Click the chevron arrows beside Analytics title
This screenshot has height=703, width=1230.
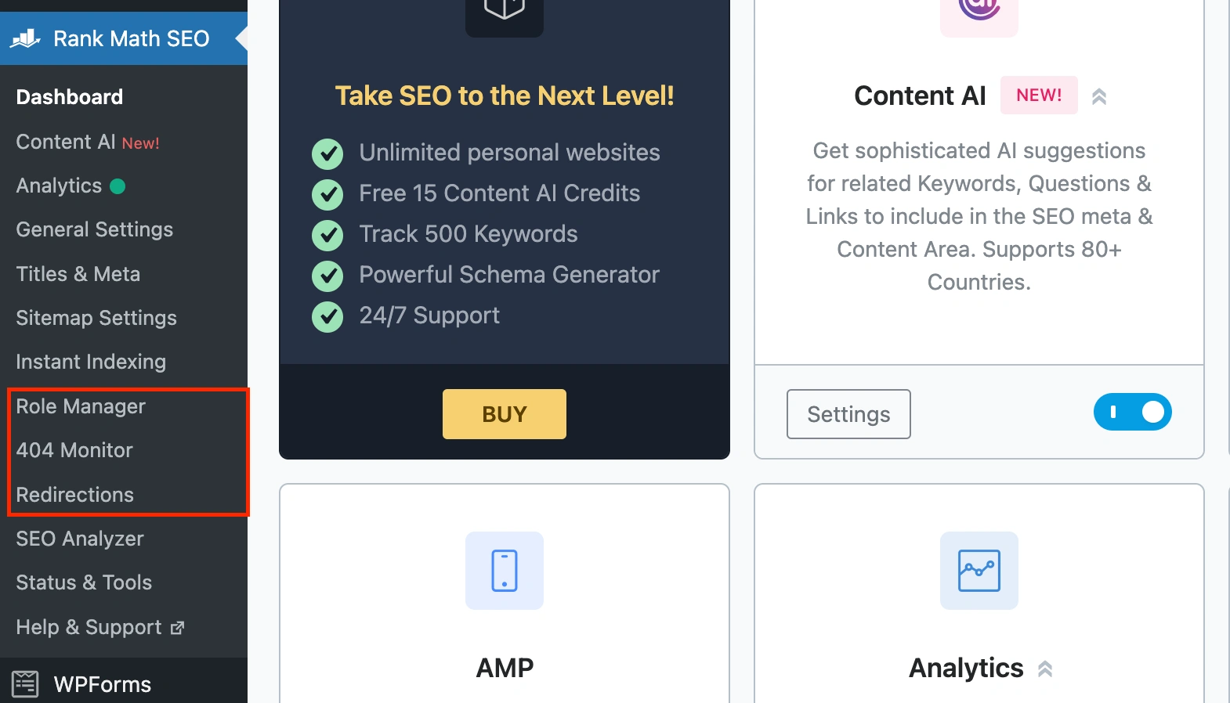point(1045,669)
